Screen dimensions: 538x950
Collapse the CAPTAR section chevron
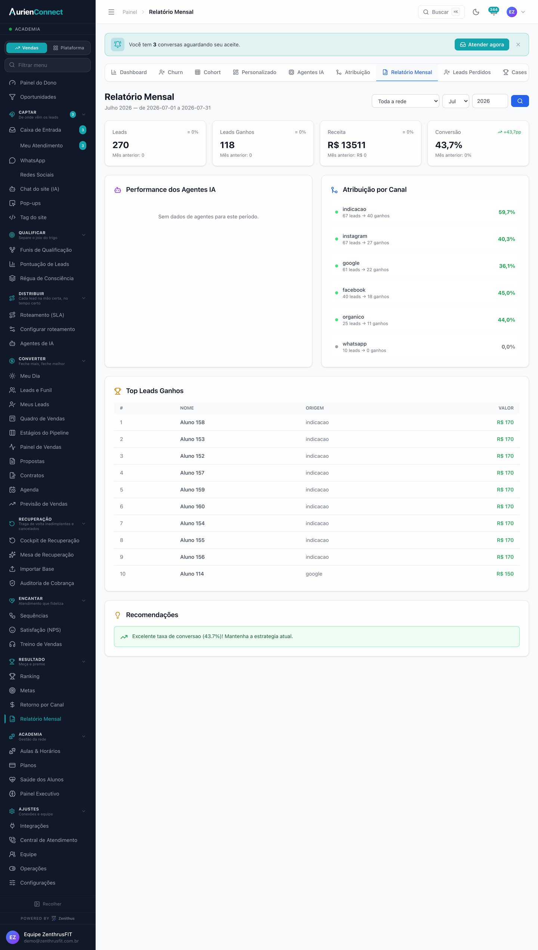tap(84, 114)
